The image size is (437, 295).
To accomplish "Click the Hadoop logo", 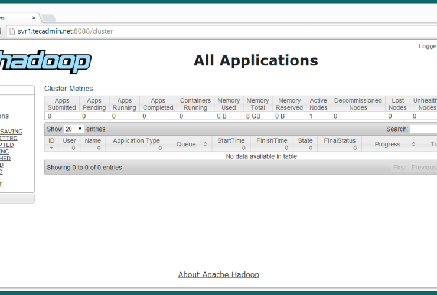I will tap(45, 61).
